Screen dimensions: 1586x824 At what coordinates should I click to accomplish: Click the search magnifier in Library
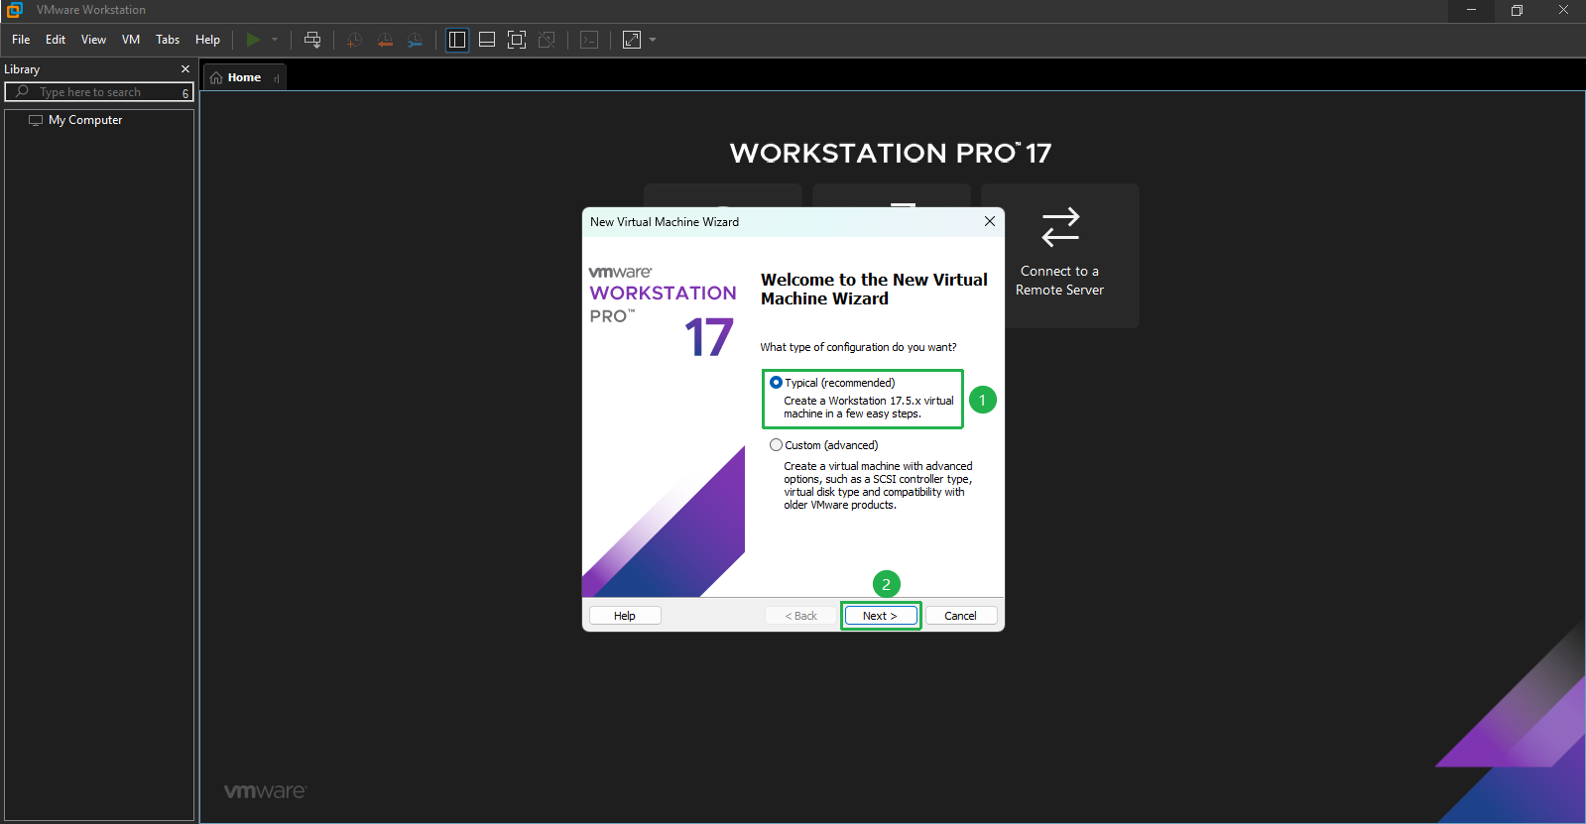point(22,91)
